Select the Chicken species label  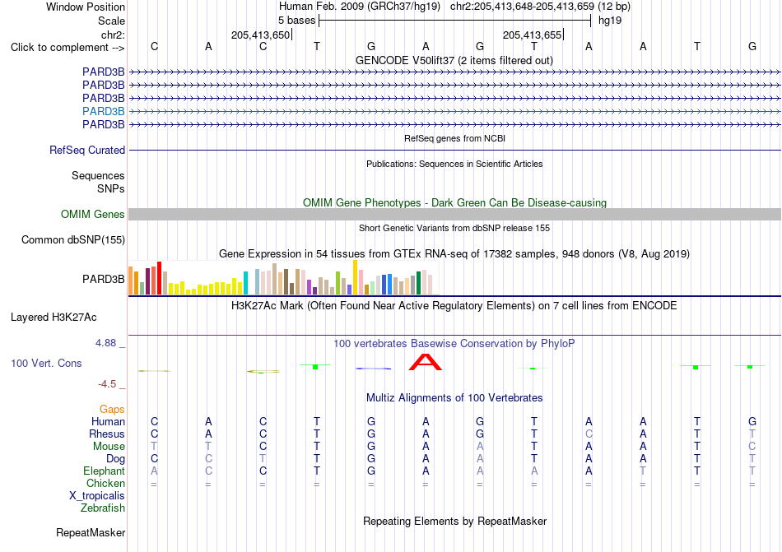click(x=105, y=483)
